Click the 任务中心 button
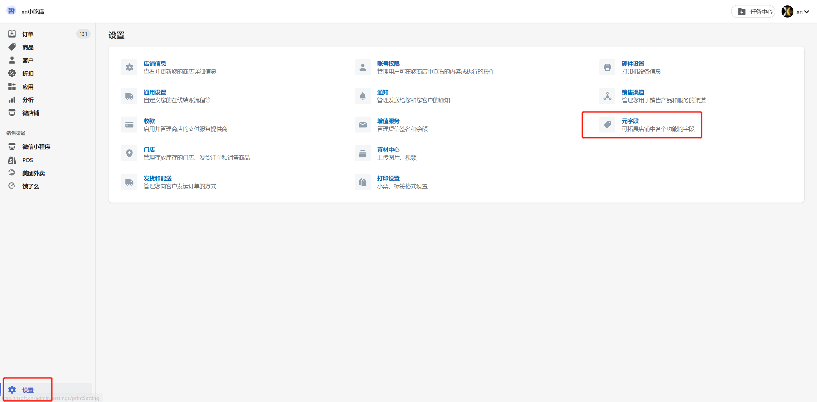The width and height of the screenshot is (817, 402). (x=753, y=12)
